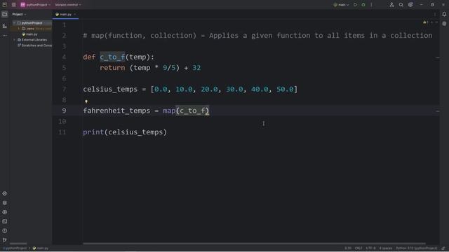Click the line:column position indicator
449x252 pixels.
click(x=348, y=248)
